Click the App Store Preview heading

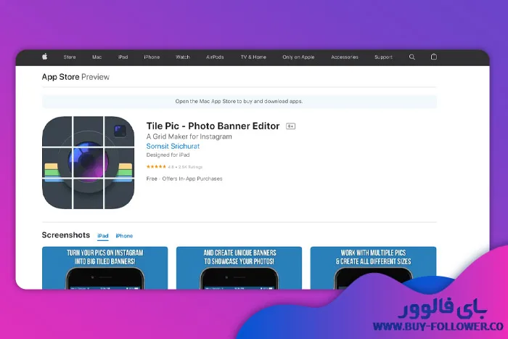[75, 77]
